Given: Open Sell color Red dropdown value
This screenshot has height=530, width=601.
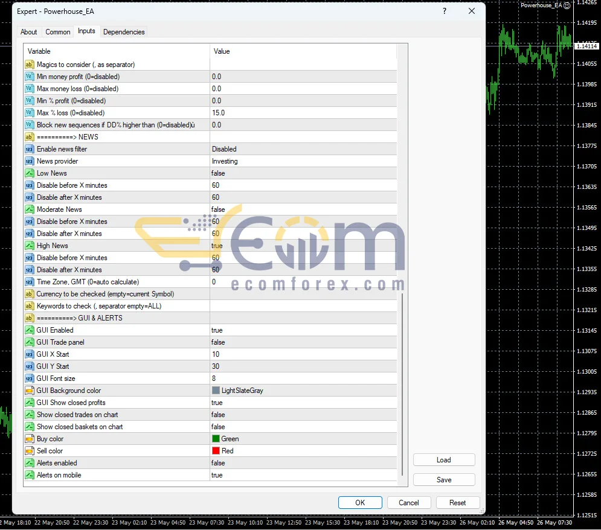Looking at the screenshot, I should (x=303, y=451).
